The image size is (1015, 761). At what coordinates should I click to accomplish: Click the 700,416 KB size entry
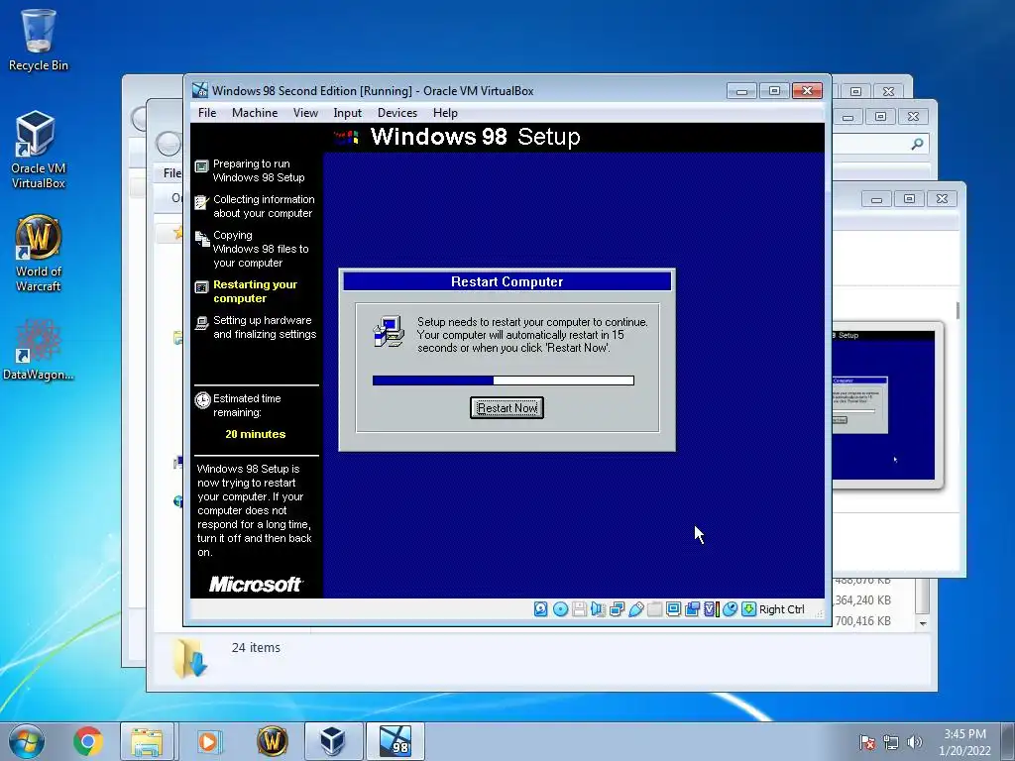coord(863,620)
